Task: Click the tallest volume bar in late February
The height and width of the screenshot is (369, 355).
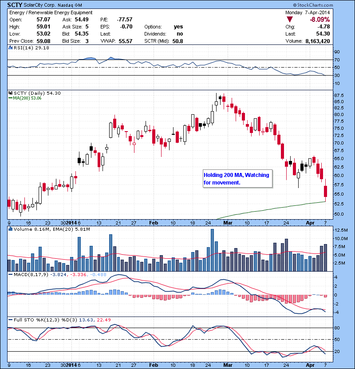Action: (212, 250)
